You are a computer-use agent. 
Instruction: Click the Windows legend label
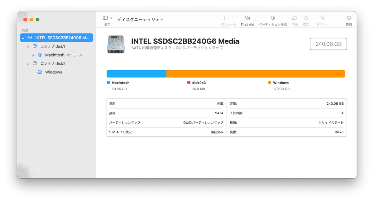click(281, 83)
